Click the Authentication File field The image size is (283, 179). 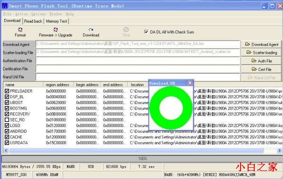click(138, 61)
